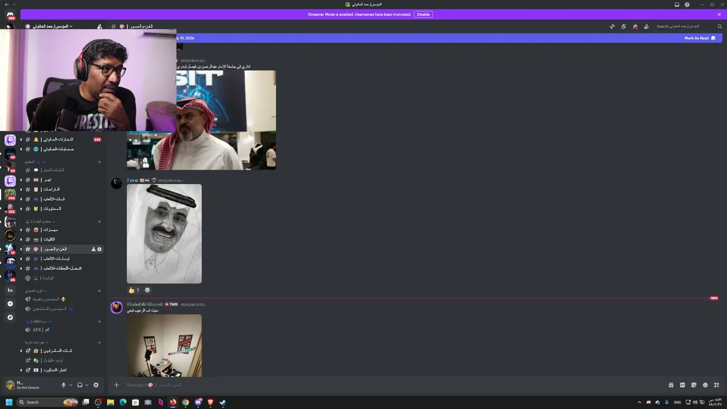The height and width of the screenshot is (409, 727).
Task: Open Yara's profile from username
Action: point(132,181)
